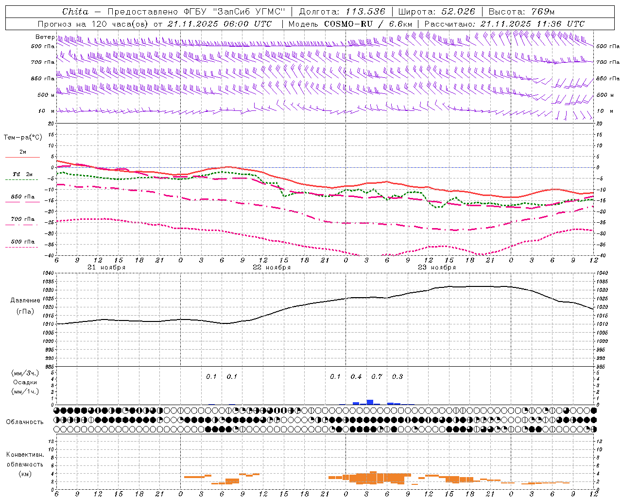Click the "(км)" kilometre unit label

25,474
